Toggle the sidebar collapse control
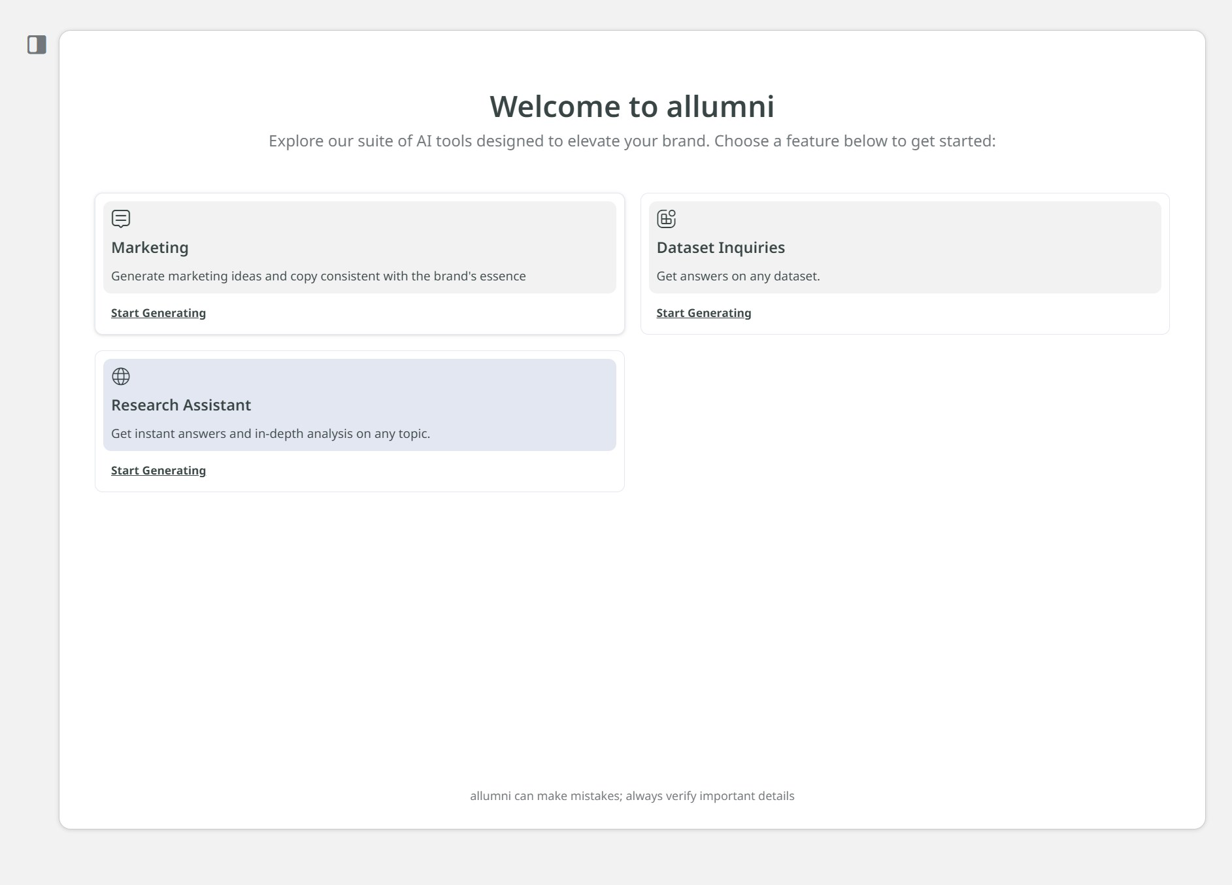Viewport: 1232px width, 885px height. click(x=36, y=44)
